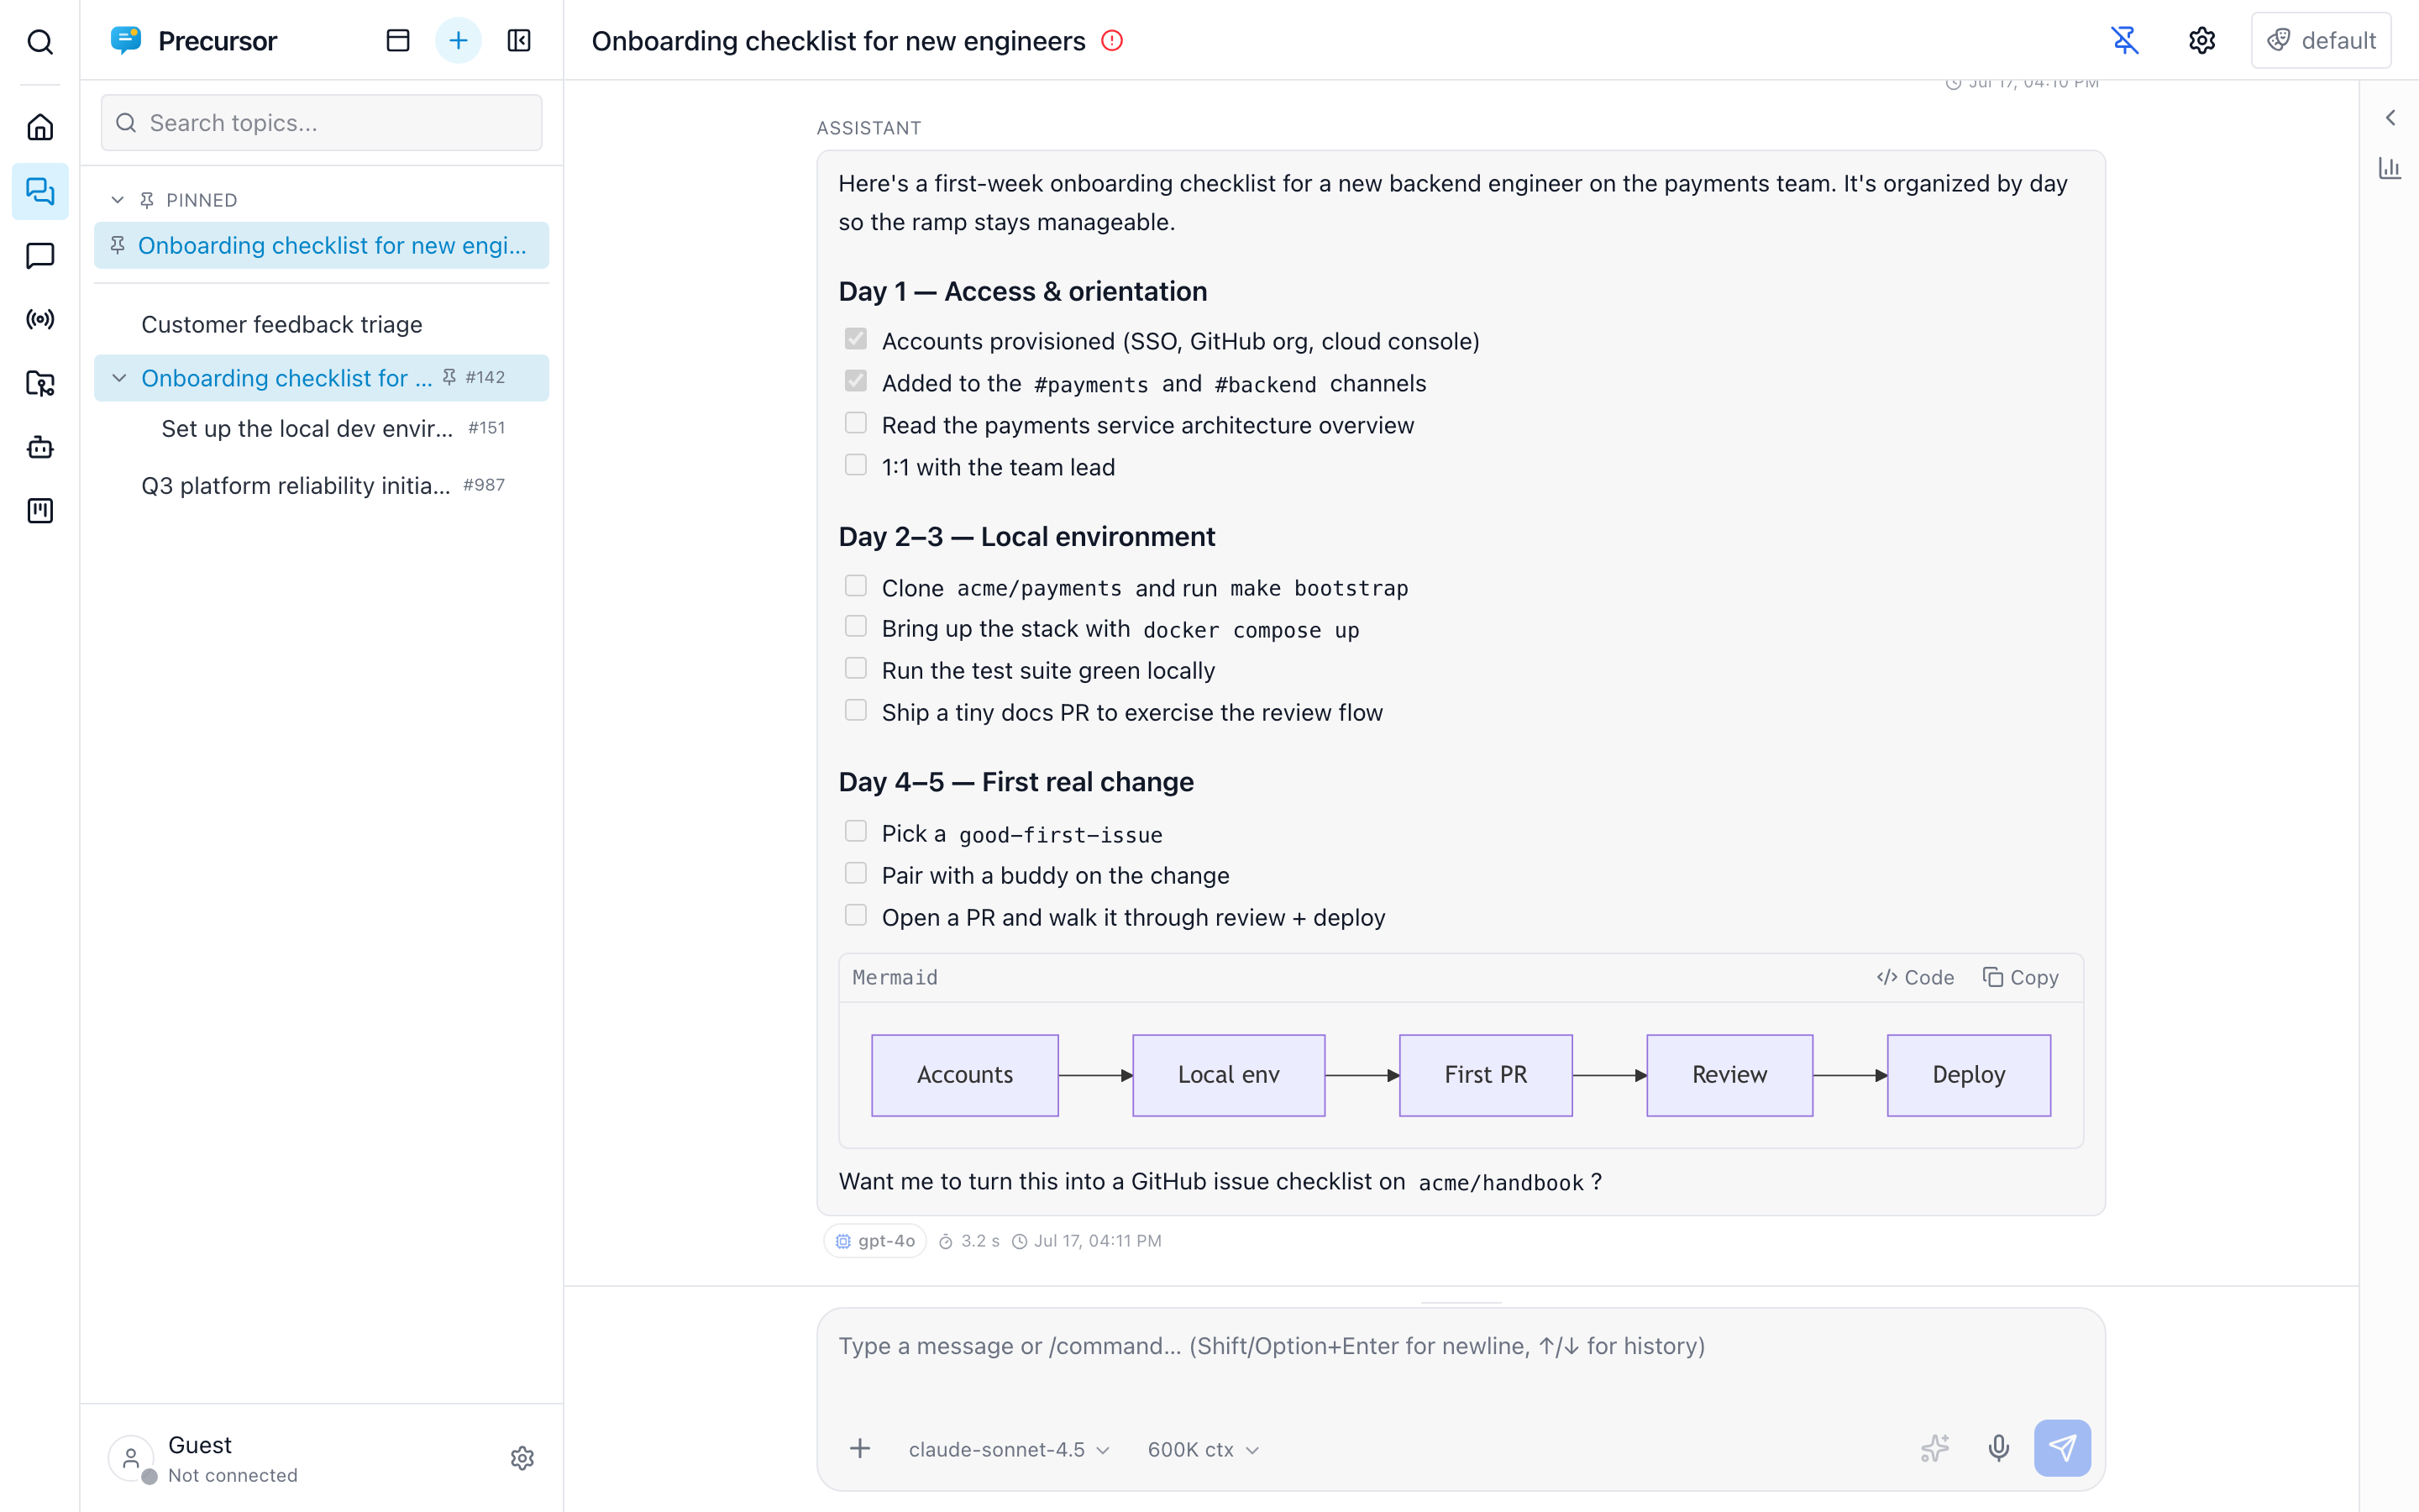Select Onboarding checklist for ... #142 topic
The width and height of the screenshot is (2419, 1512).
[x=322, y=378]
